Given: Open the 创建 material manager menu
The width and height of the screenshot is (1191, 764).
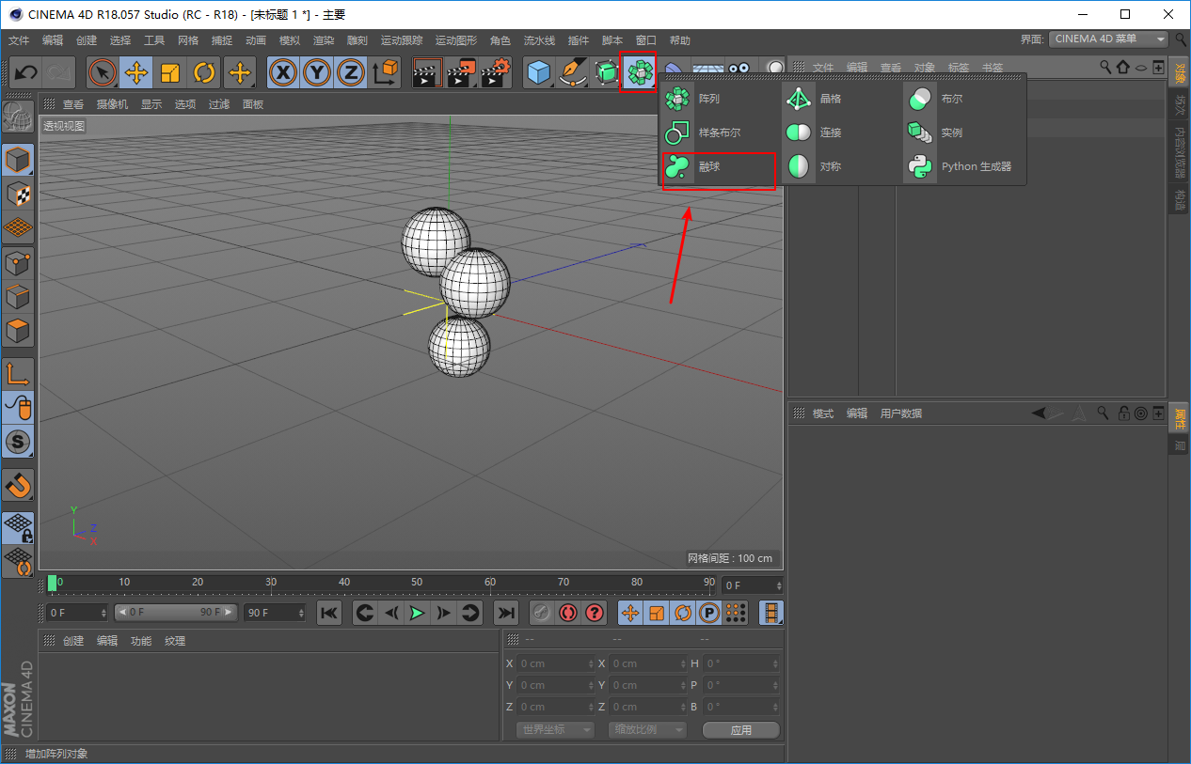Looking at the screenshot, I should tap(73, 641).
